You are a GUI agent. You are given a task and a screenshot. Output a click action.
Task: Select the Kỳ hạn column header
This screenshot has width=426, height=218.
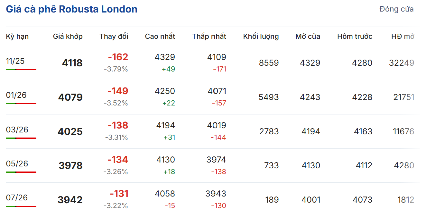pos(17,37)
